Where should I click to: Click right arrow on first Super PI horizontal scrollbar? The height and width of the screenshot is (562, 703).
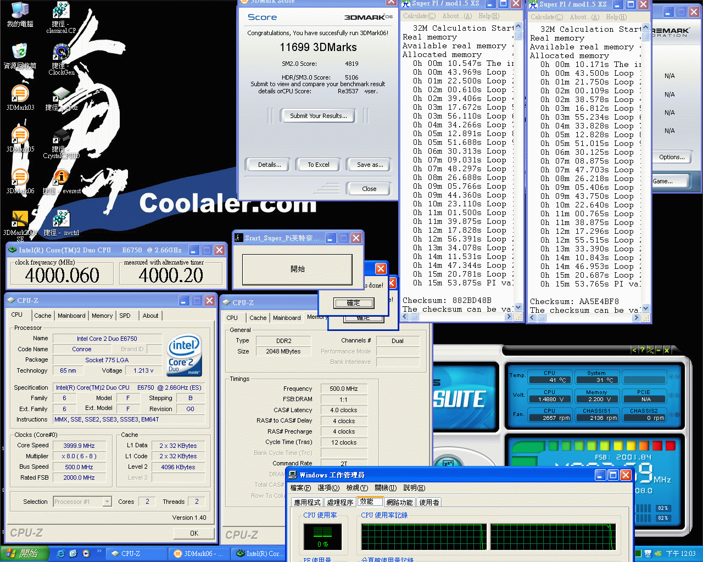[x=509, y=317]
